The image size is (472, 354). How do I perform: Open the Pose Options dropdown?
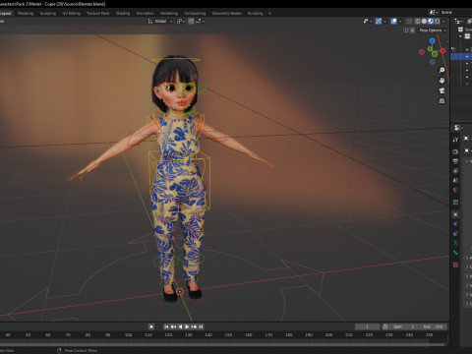tap(433, 30)
